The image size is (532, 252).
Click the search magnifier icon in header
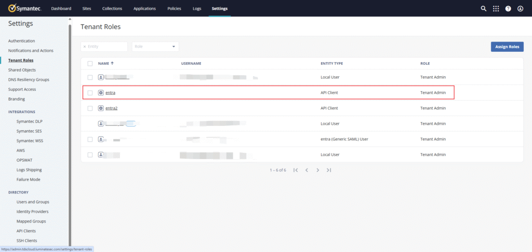pyautogui.click(x=483, y=9)
